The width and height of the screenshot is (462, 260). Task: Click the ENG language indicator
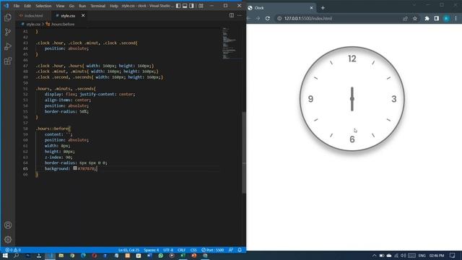[x=422, y=256]
